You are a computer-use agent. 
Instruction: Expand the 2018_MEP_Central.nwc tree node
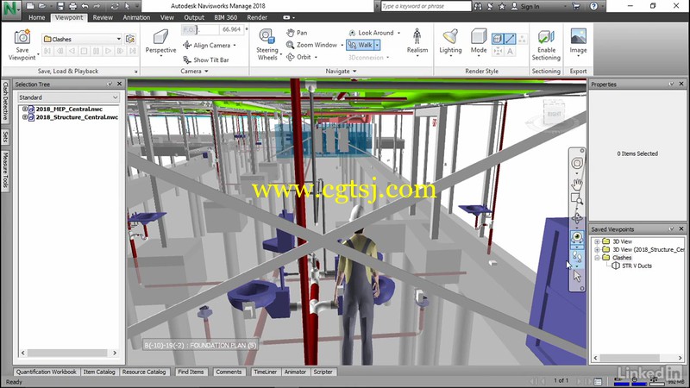pyautogui.click(x=25, y=110)
